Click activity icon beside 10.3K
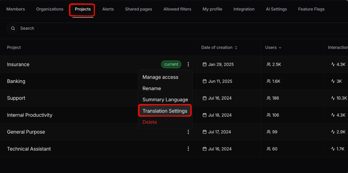Screen dimensions: 348x173 coord(333,98)
